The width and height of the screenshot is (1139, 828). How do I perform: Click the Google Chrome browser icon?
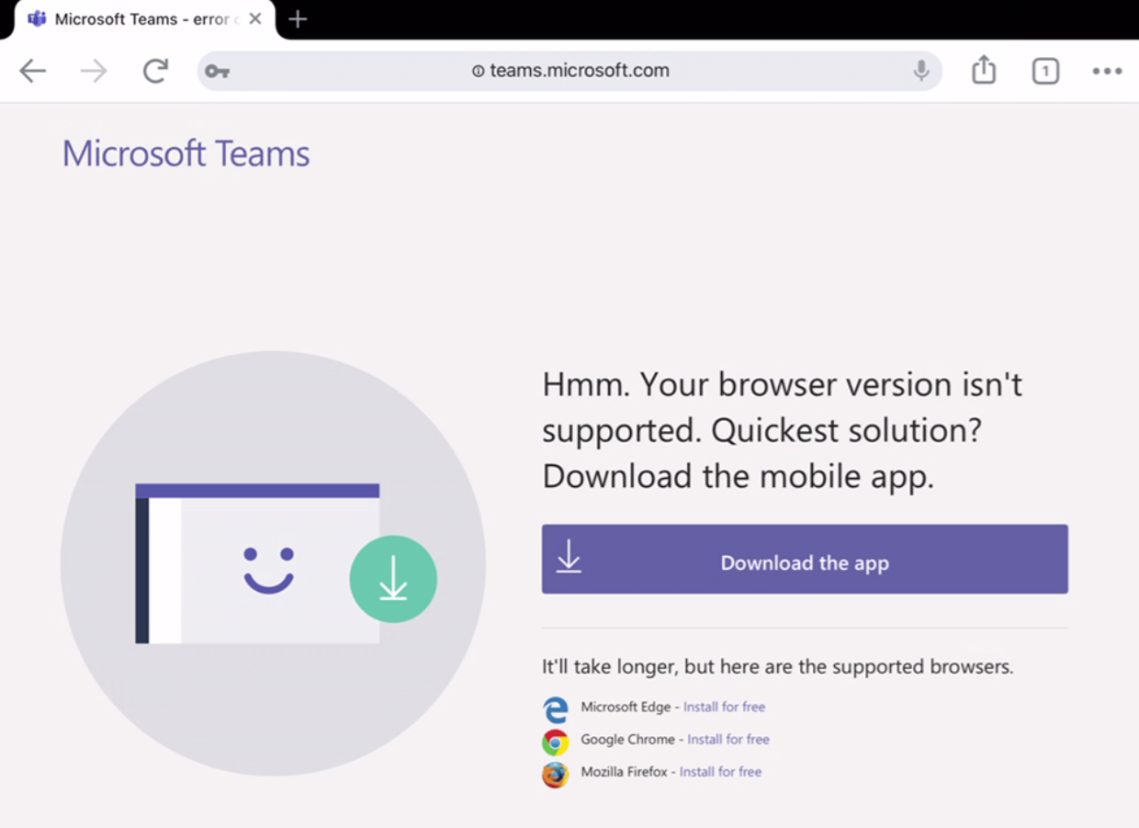pos(556,741)
